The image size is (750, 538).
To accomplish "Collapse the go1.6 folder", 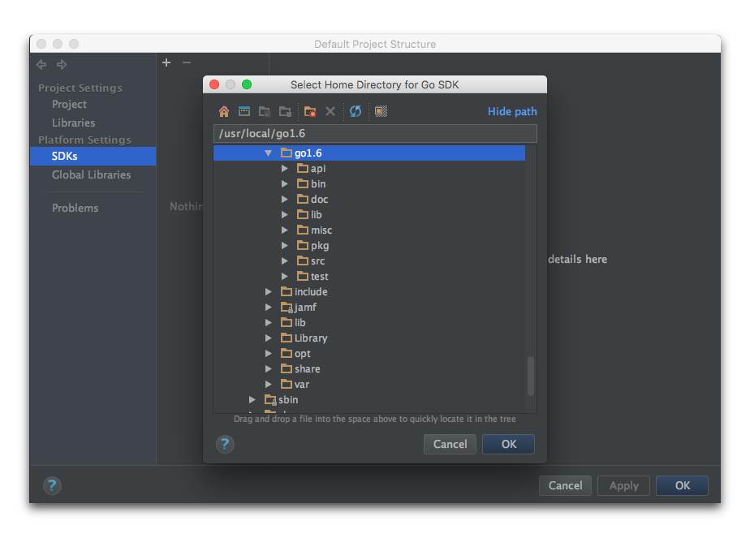I will tap(269, 153).
